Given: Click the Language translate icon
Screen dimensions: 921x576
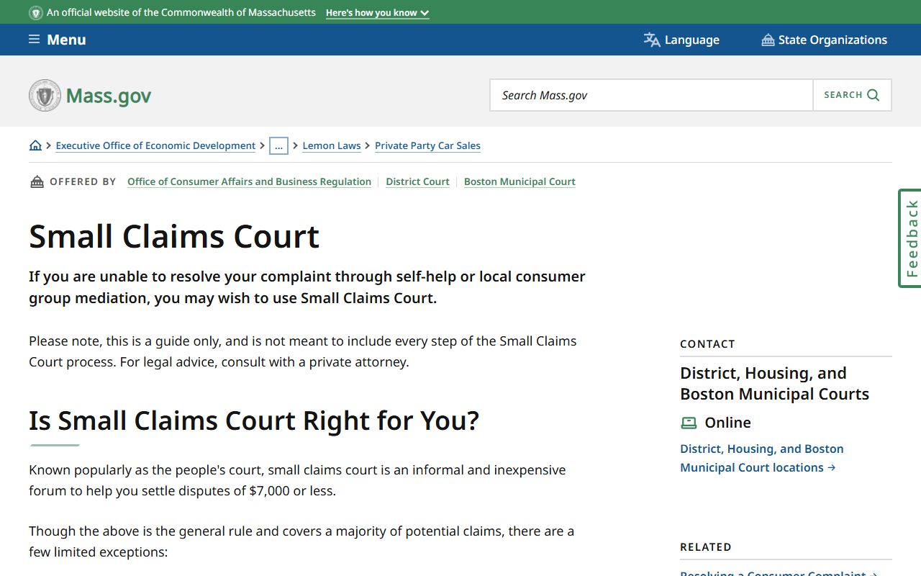Looking at the screenshot, I should pos(652,40).
